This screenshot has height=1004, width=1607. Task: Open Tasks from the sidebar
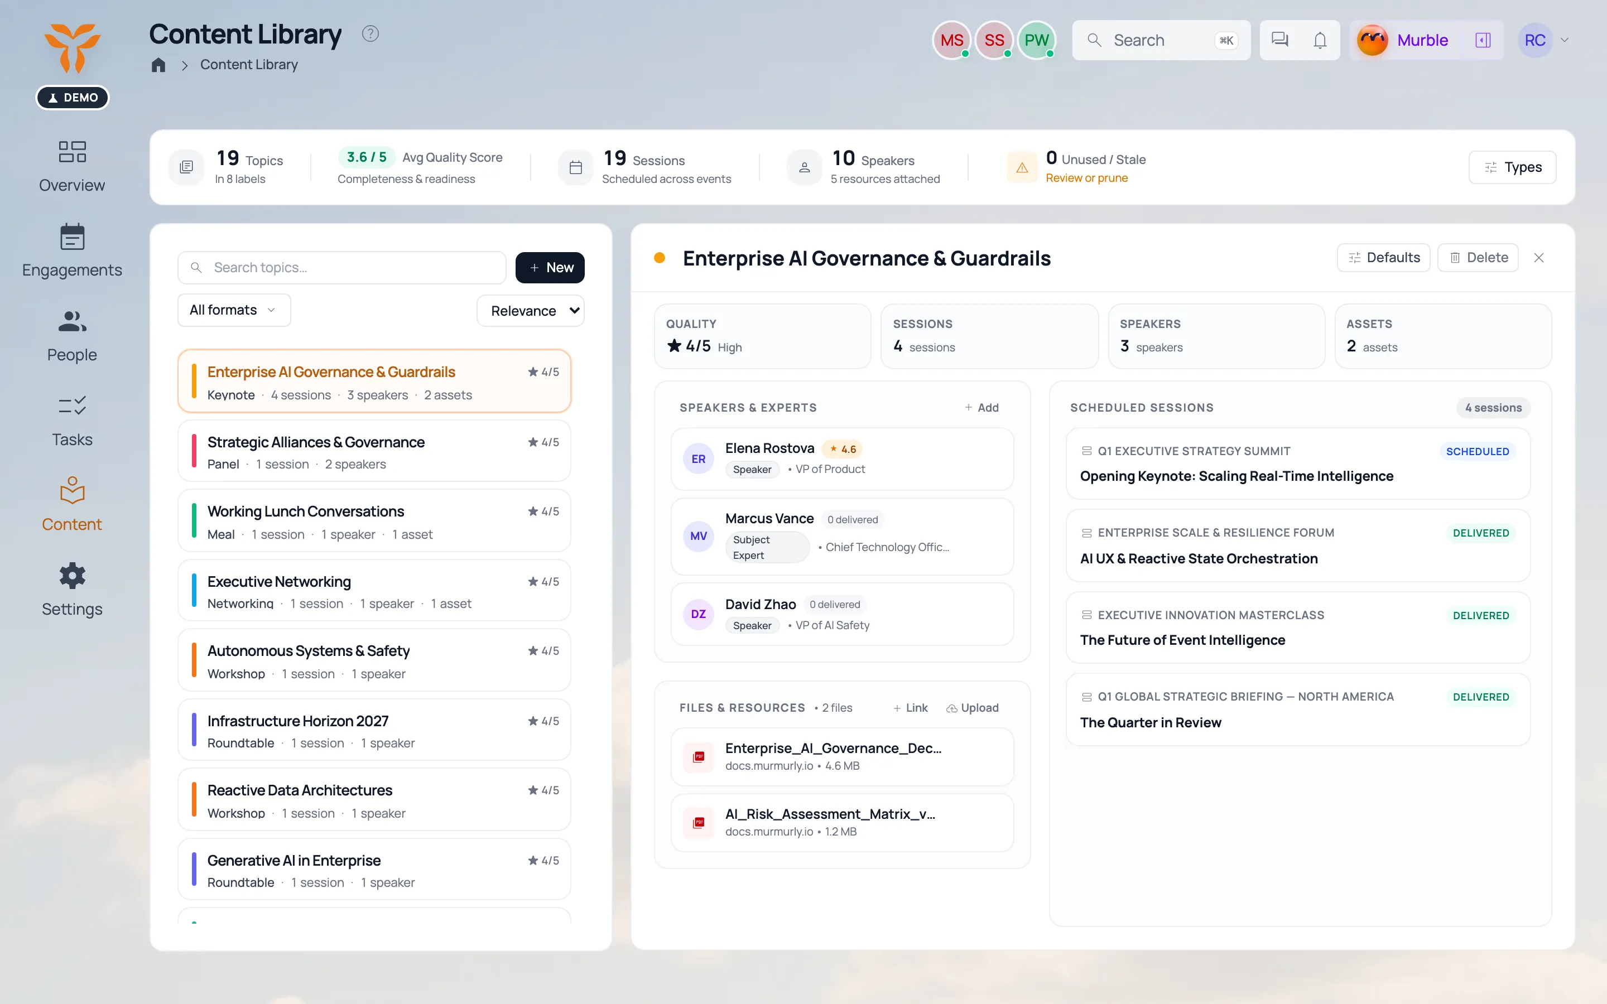click(x=72, y=422)
